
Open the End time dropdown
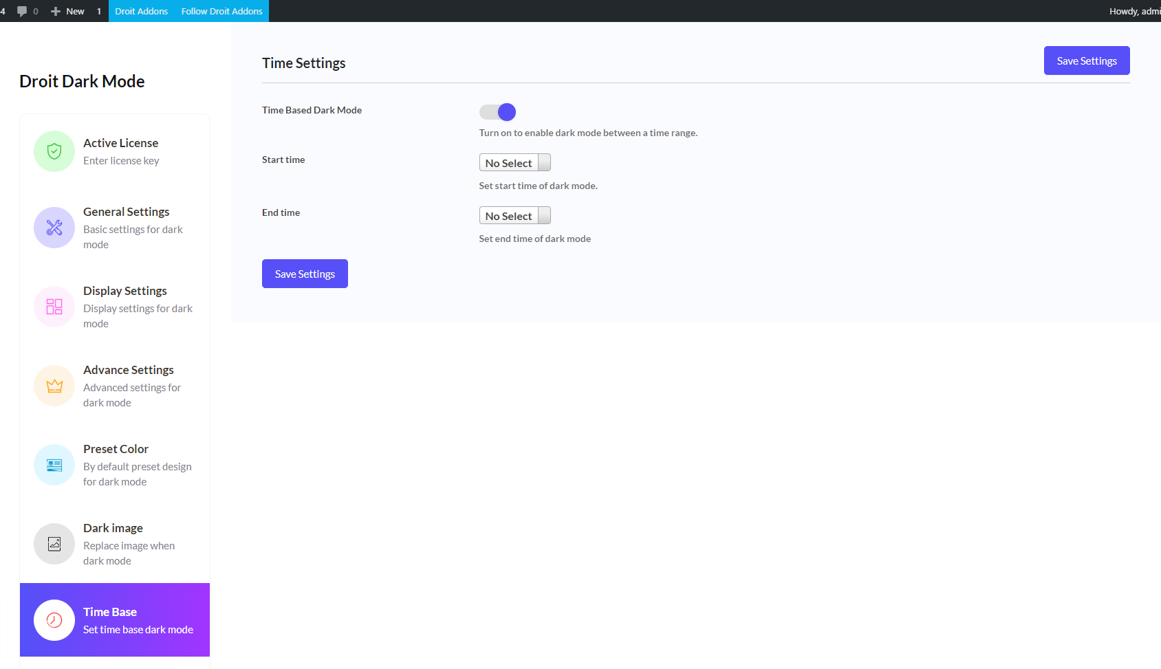coord(514,215)
